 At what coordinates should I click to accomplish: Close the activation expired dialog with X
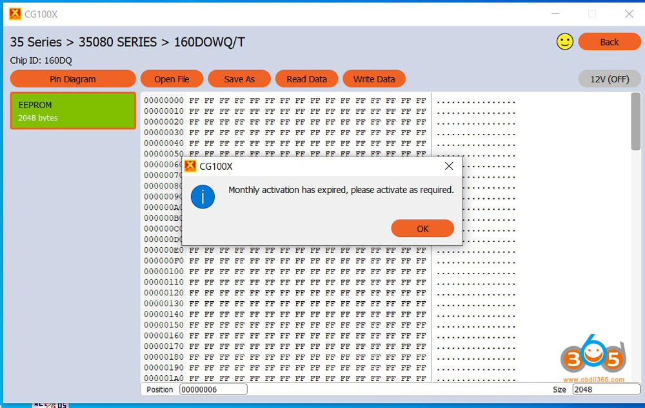[449, 166]
